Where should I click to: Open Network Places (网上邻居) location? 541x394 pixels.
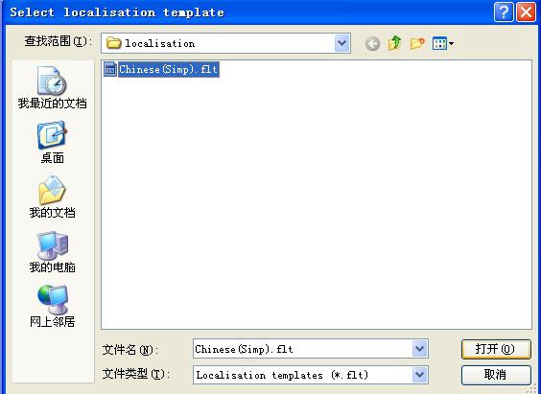pos(52,306)
